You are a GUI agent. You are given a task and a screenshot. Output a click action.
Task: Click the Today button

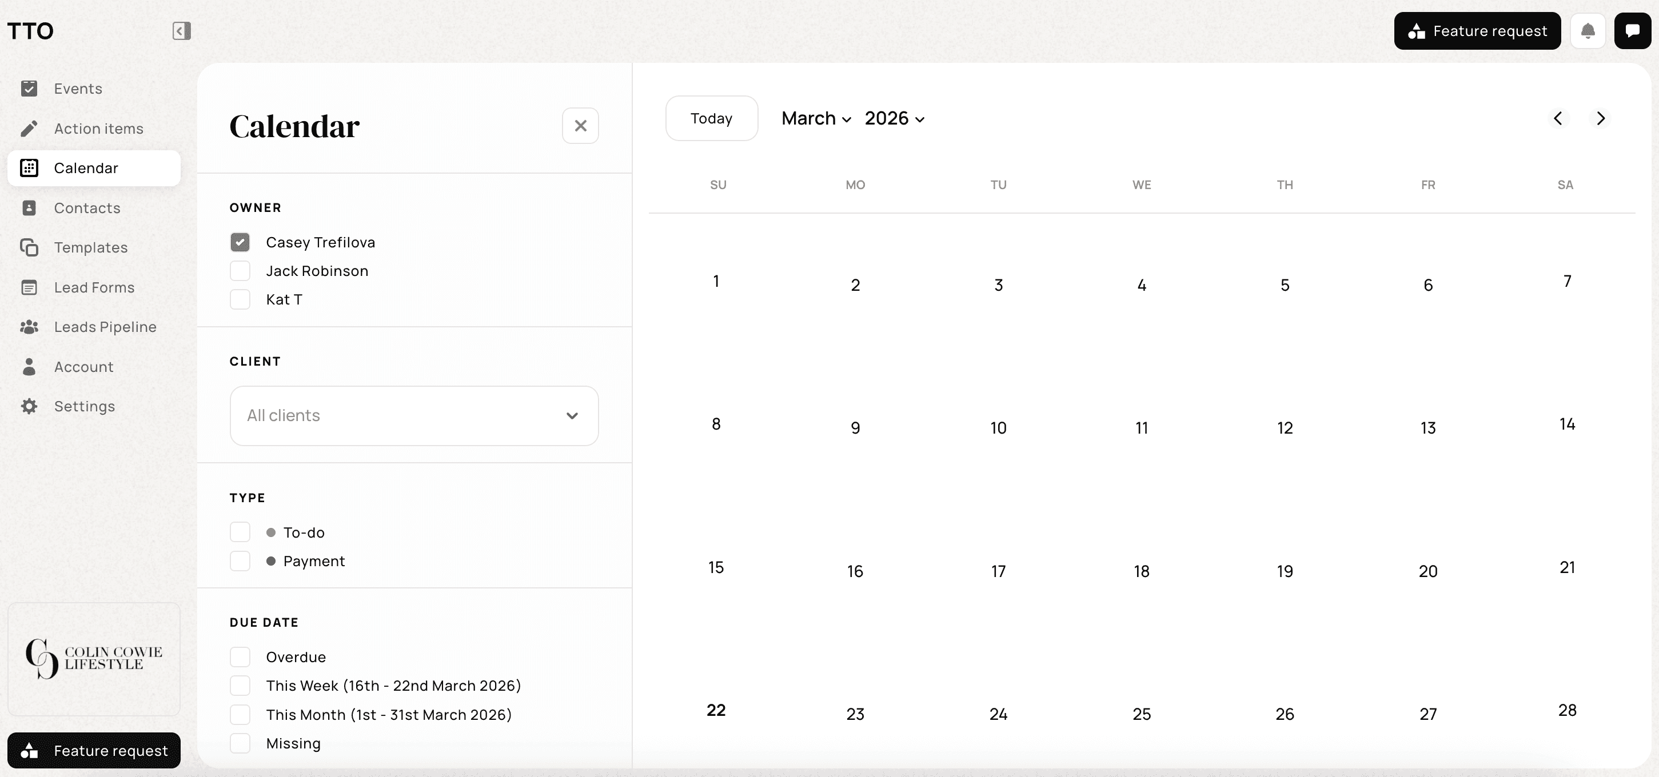pos(711,118)
